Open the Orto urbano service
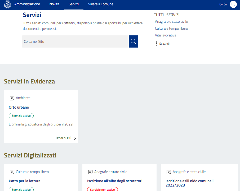This screenshot has height=191, width=240. click(19, 107)
